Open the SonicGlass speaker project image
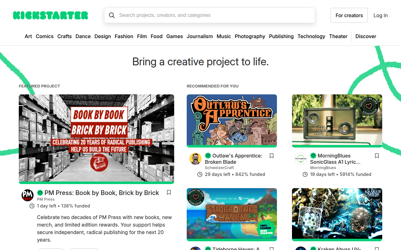This screenshot has width=401, height=250. (337, 121)
